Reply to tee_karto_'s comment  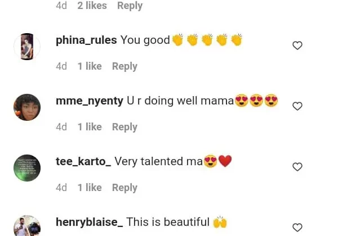[x=124, y=188]
